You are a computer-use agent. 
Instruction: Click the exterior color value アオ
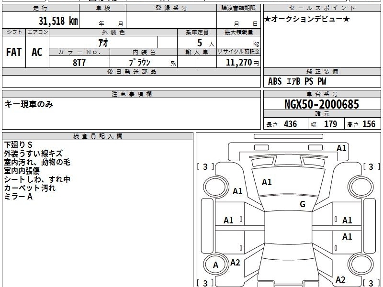[103, 43]
